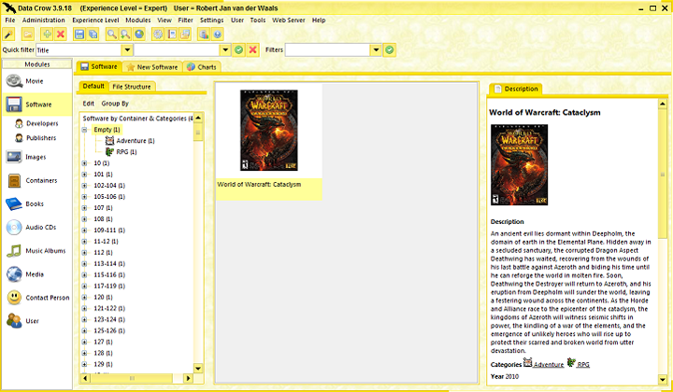Switch to the Images module

(x=36, y=157)
